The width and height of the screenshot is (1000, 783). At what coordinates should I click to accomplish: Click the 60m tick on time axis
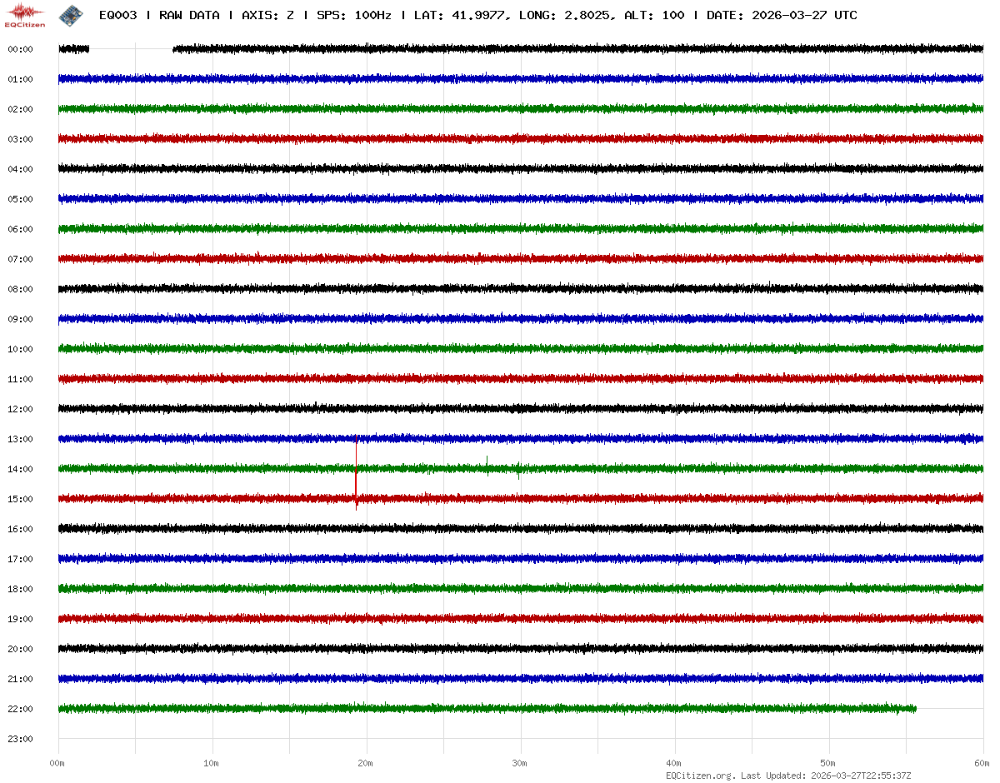pyautogui.click(x=982, y=763)
